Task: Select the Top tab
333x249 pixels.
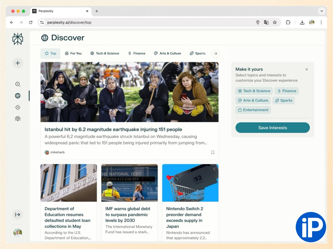Action: tap(50, 53)
